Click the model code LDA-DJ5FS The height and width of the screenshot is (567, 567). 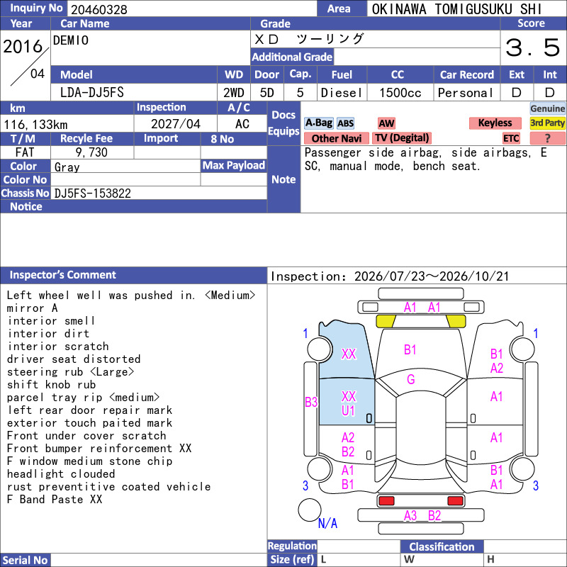(x=92, y=93)
